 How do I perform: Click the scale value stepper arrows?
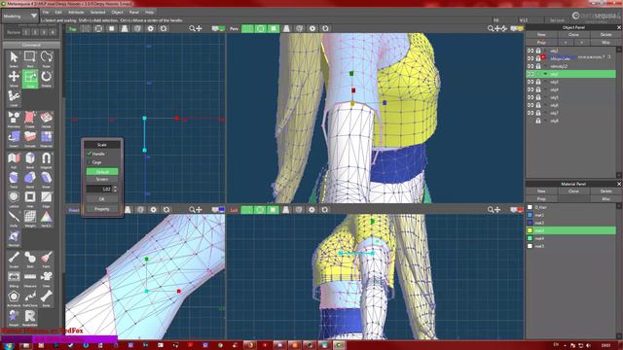tap(115, 189)
